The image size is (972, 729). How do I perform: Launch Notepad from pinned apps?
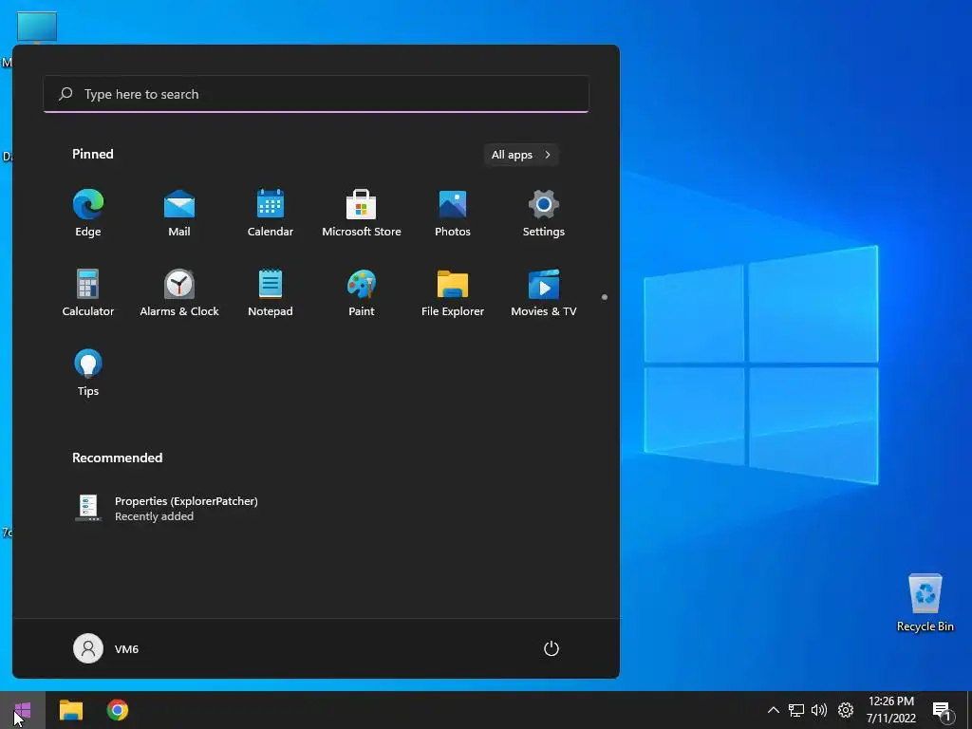[x=271, y=293]
